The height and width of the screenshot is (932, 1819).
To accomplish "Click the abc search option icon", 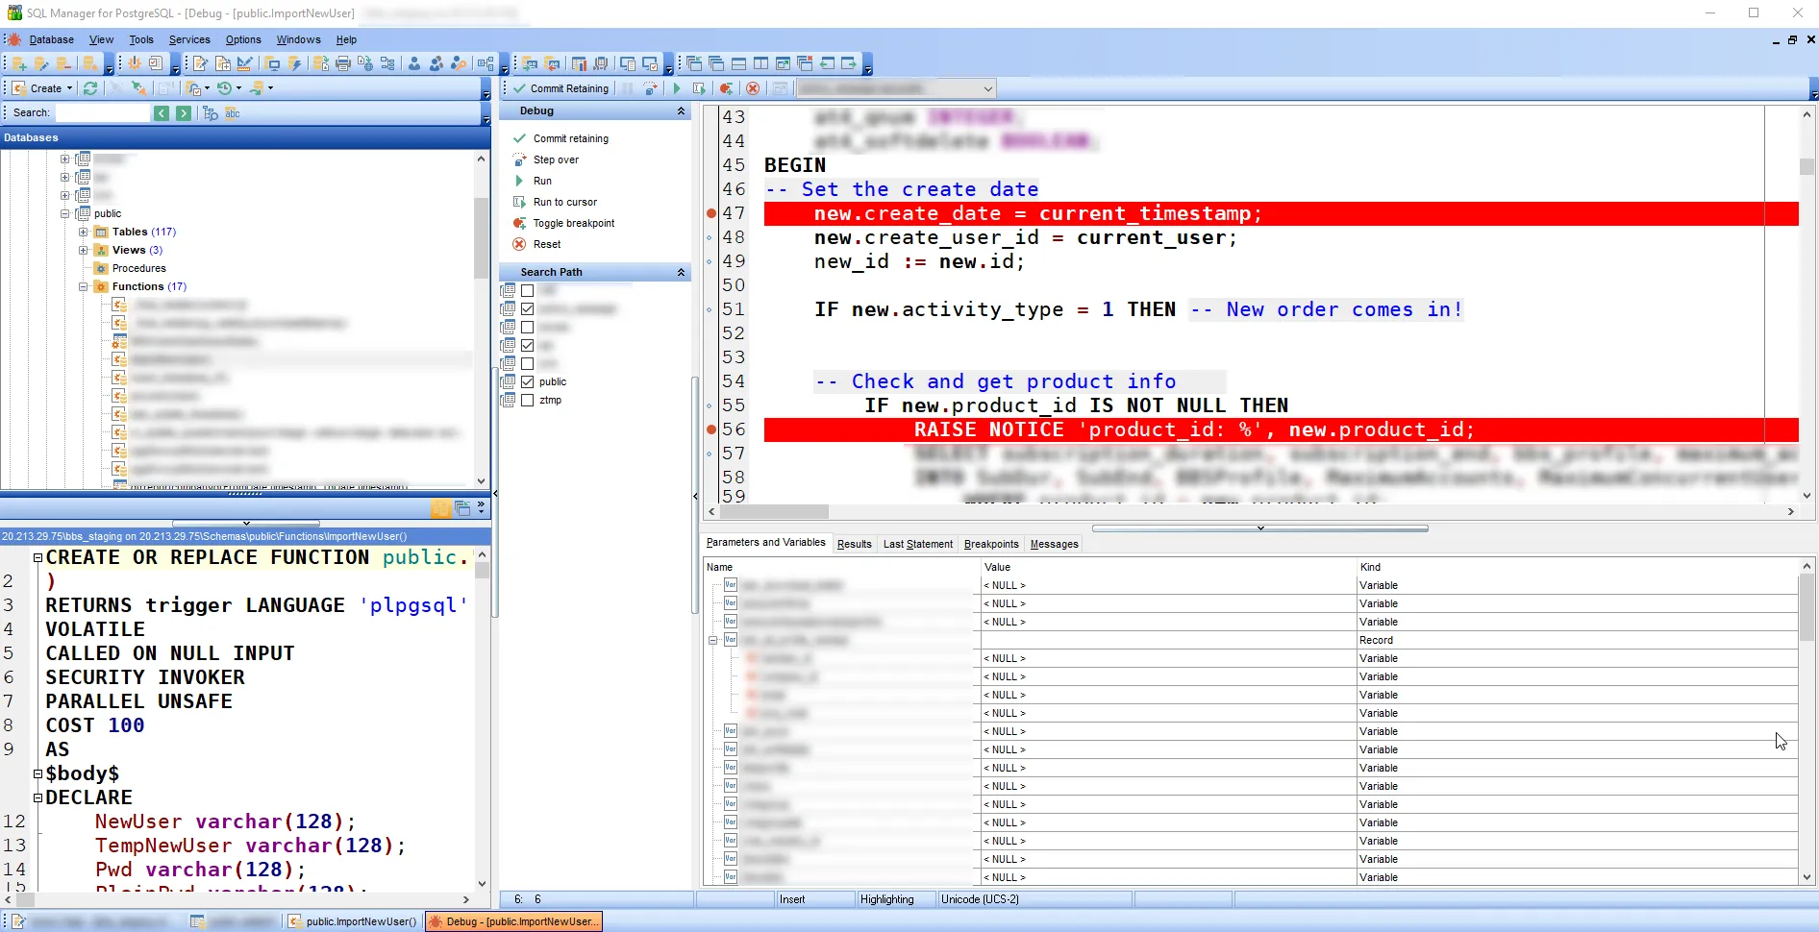I will pyautogui.click(x=232, y=113).
